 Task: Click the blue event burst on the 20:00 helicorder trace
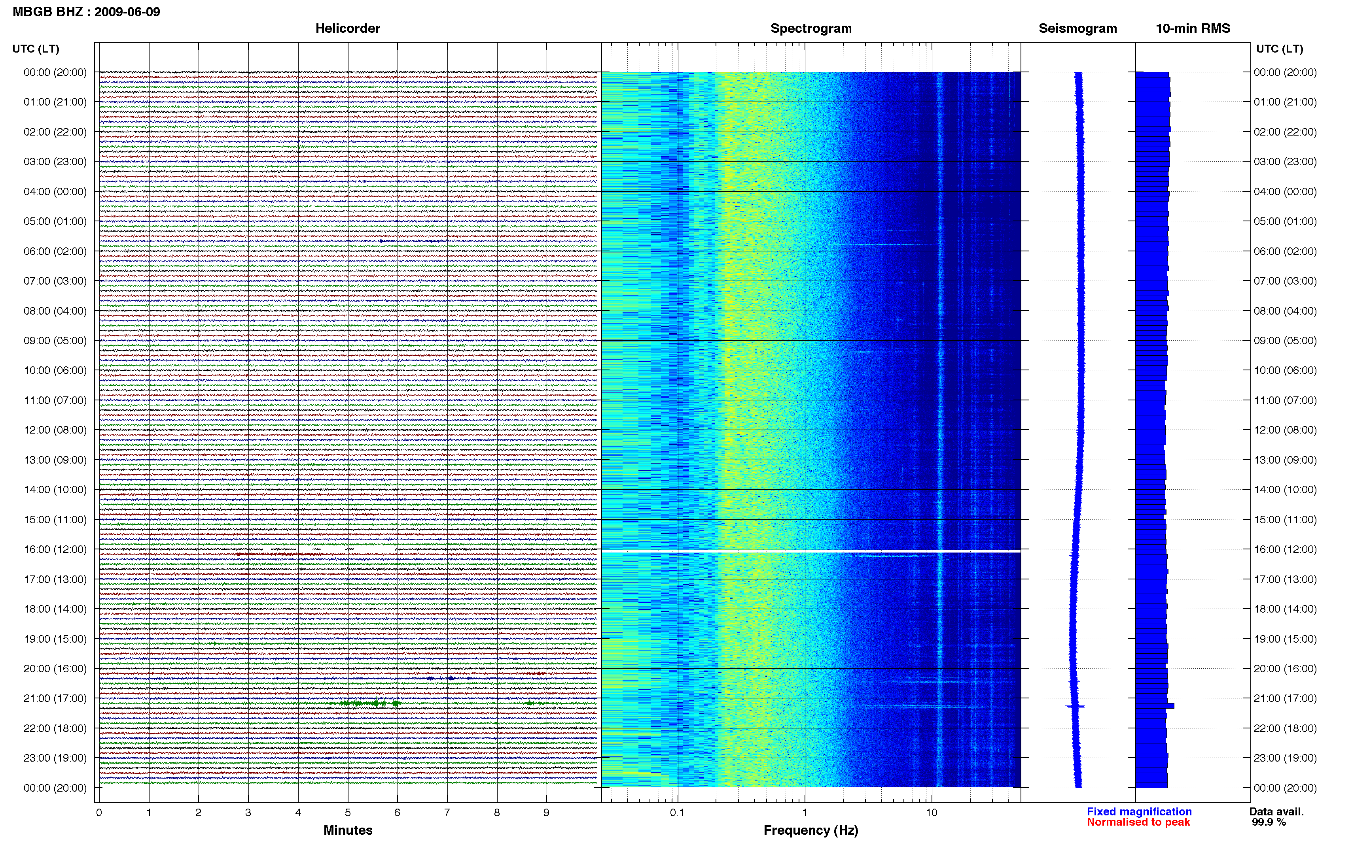click(x=450, y=678)
